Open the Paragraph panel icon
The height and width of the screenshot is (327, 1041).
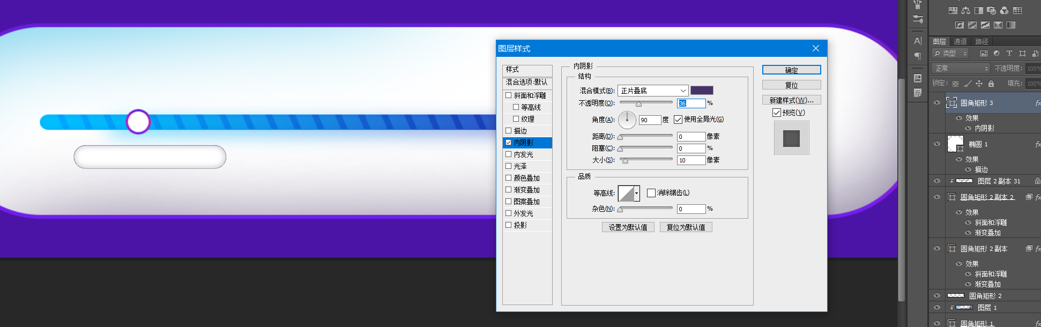point(918,56)
